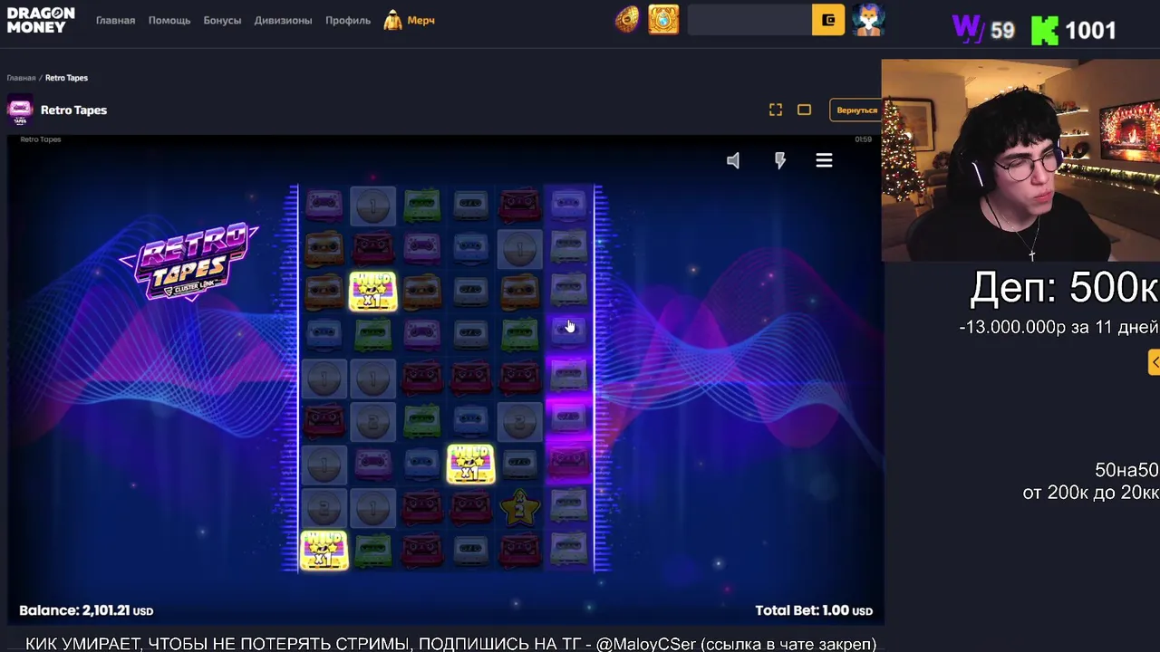Switch to theater mode rectangle icon
This screenshot has height=652, width=1160.
tap(804, 110)
